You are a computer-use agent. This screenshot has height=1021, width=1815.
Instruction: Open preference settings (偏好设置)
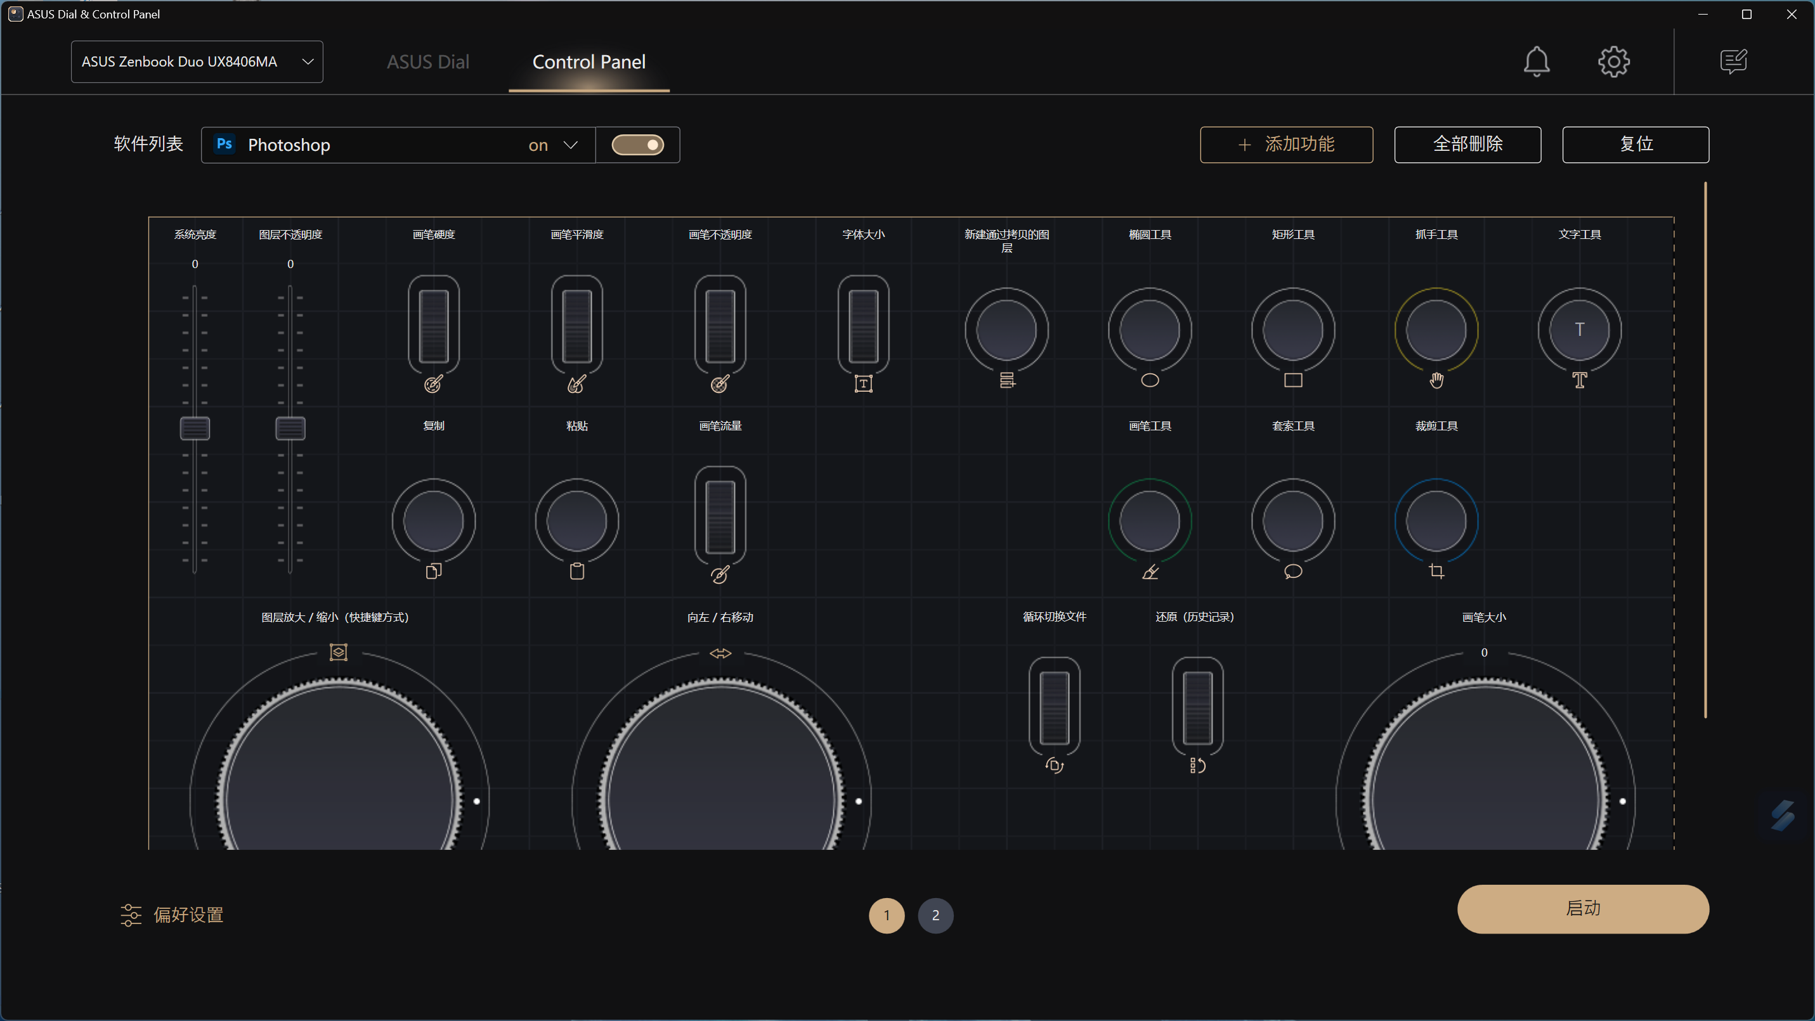[x=171, y=915]
